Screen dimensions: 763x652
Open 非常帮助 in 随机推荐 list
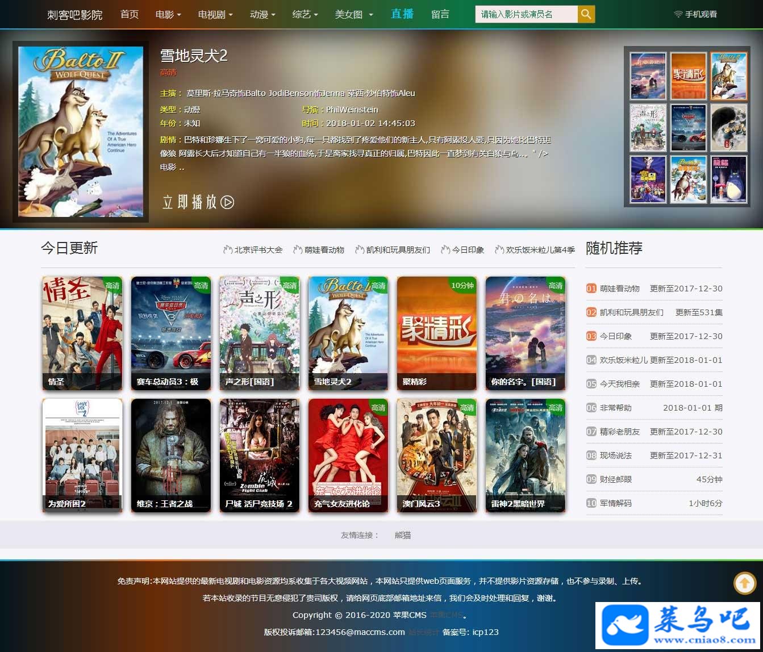[x=616, y=408]
